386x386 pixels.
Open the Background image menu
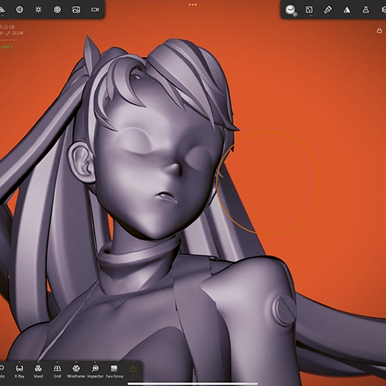point(76,10)
